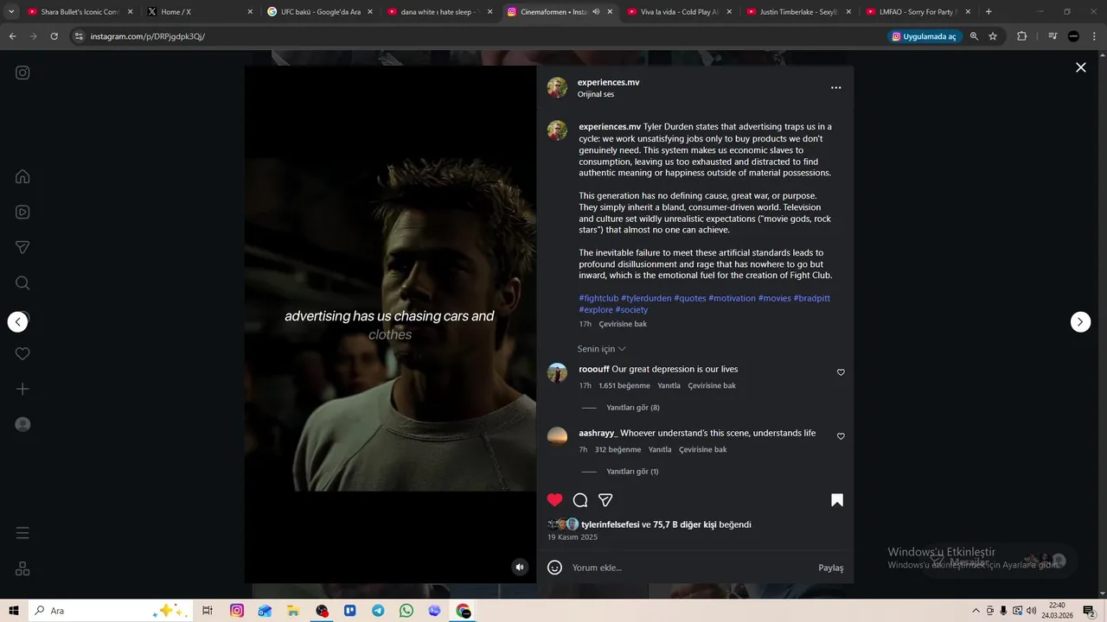Open rooouff's profile avatar

[x=557, y=372]
